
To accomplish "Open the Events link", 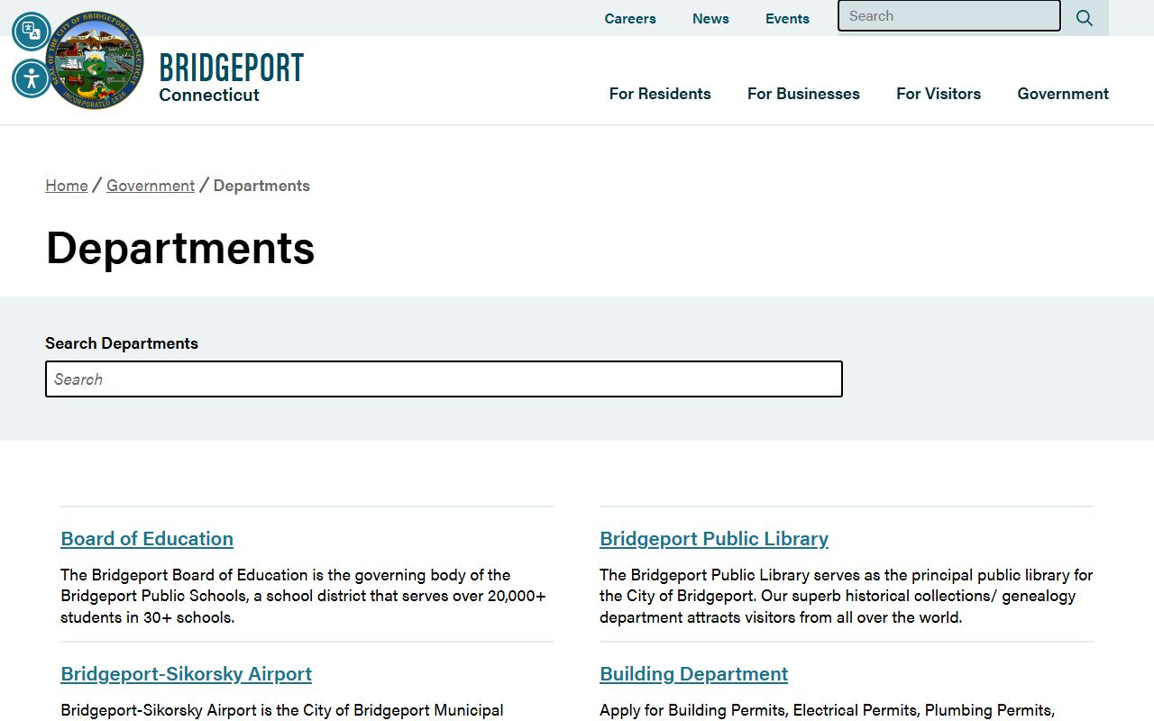I will click(787, 18).
